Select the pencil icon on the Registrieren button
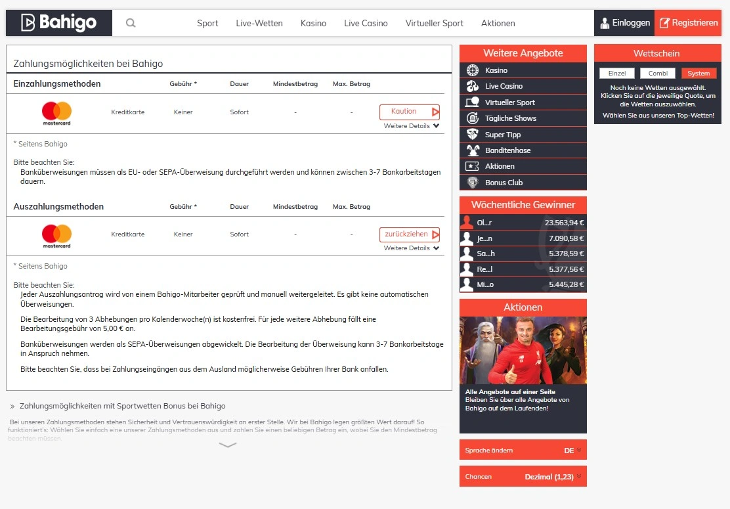The image size is (730, 509). pos(664,23)
